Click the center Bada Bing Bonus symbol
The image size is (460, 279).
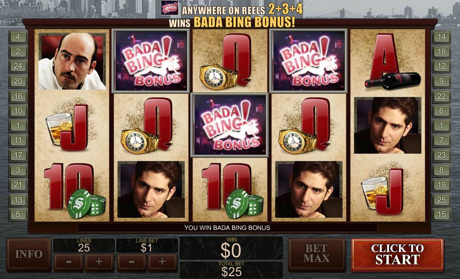click(x=230, y=125)
